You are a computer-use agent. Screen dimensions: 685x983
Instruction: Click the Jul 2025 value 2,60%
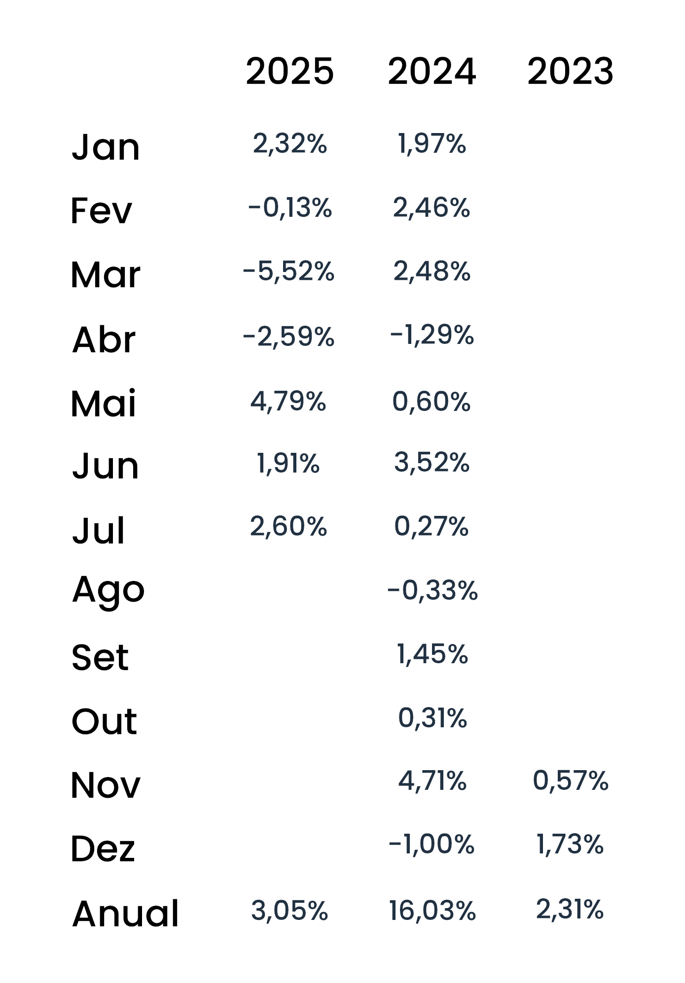[x=288, y=526]
